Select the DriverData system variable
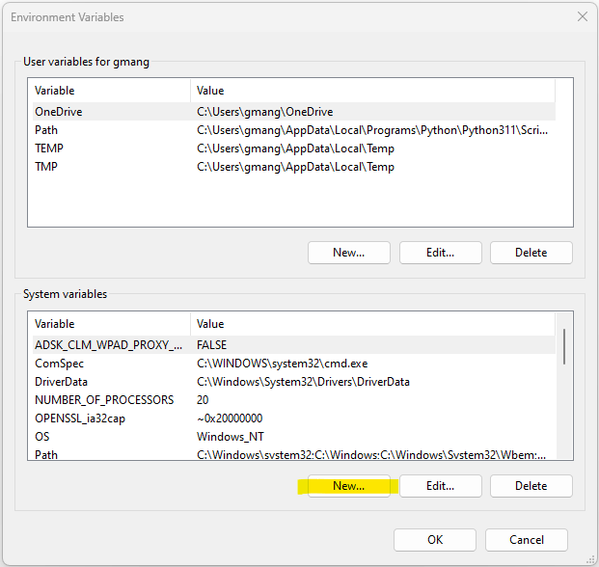 tap(294, 382)
